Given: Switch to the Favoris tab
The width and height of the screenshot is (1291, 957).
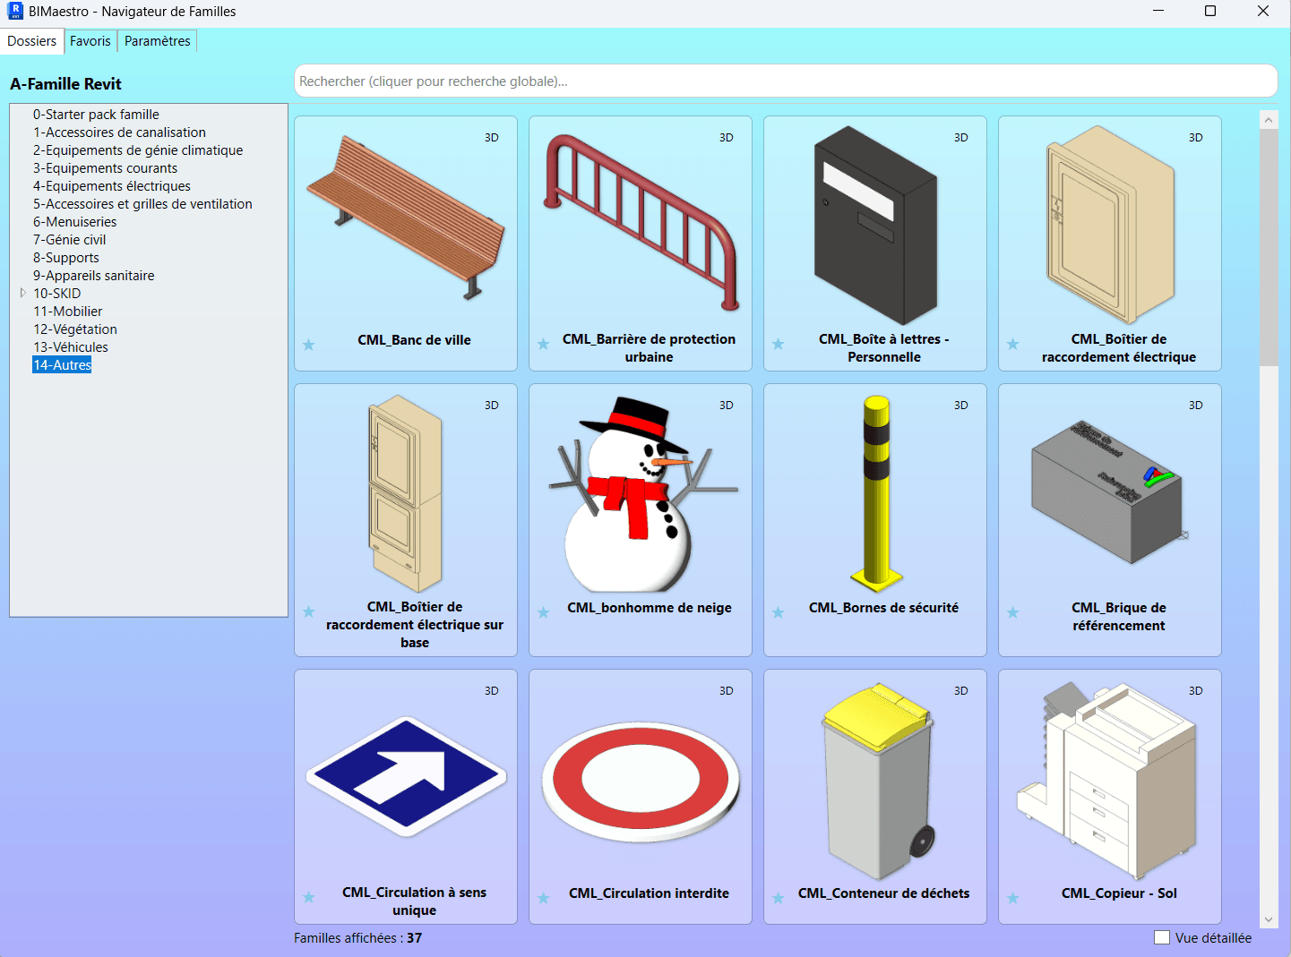Looking at the screenshot, I should point(90,40).
